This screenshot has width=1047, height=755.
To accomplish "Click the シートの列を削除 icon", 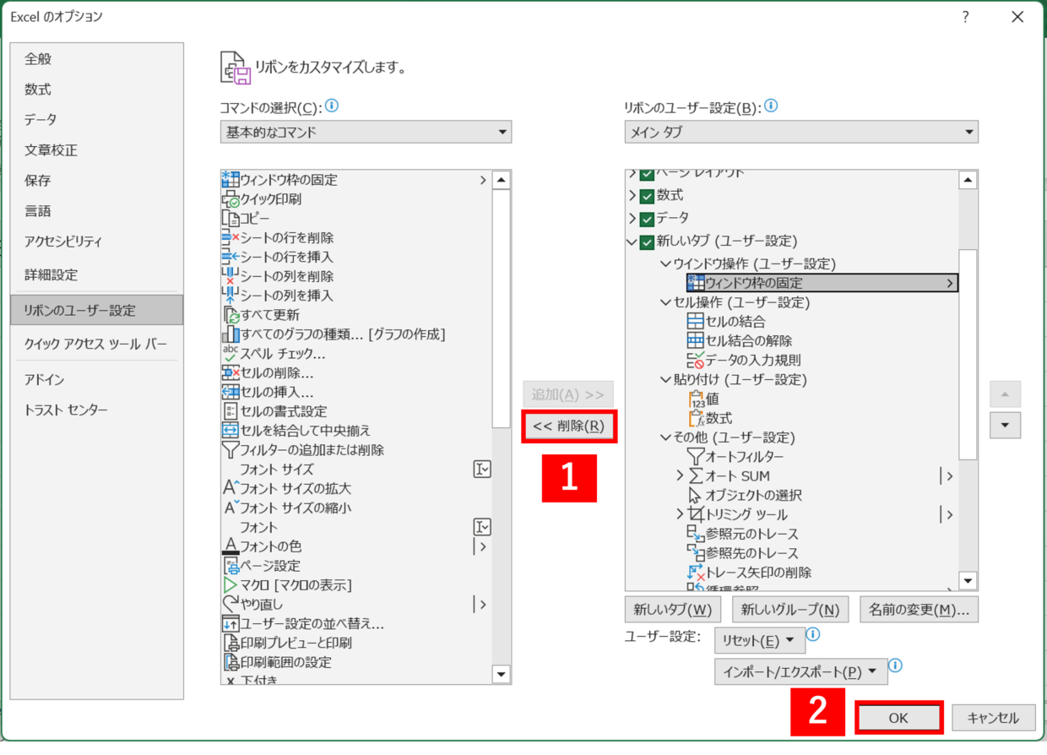I will tap(231, 277).
